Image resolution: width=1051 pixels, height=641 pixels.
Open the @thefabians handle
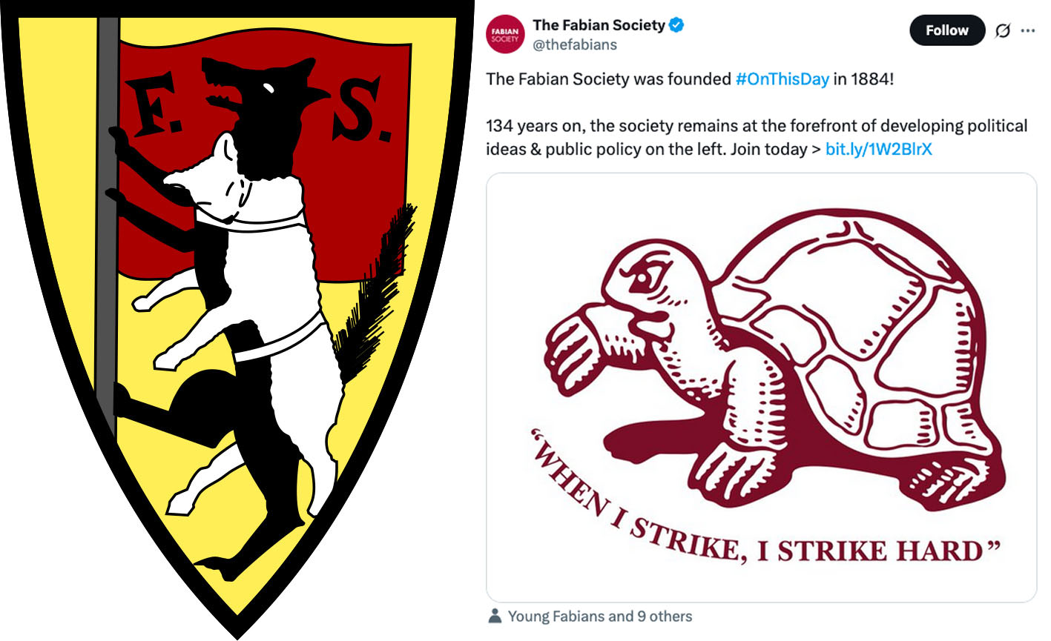click(x=575, y=44)
